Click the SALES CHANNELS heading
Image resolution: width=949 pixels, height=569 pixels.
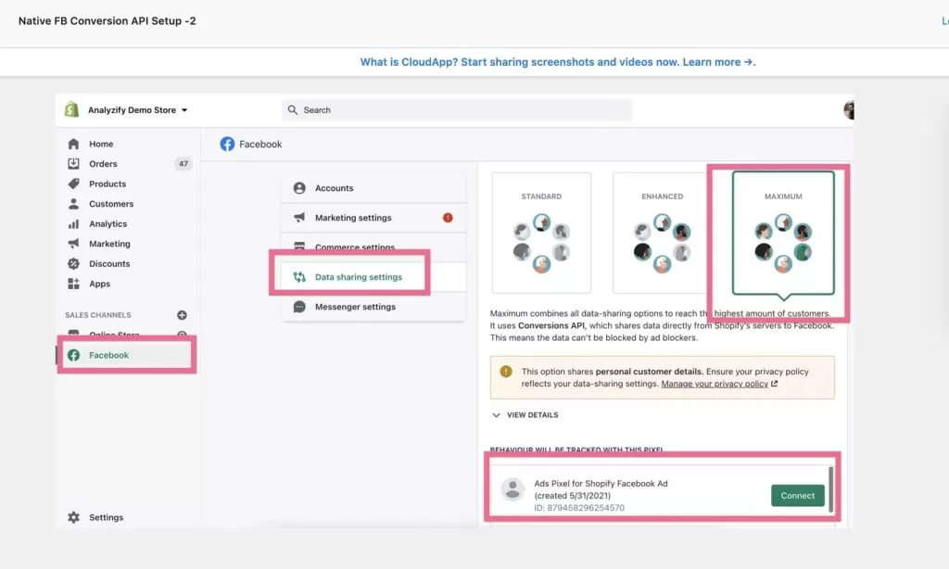tap(98, 315)
